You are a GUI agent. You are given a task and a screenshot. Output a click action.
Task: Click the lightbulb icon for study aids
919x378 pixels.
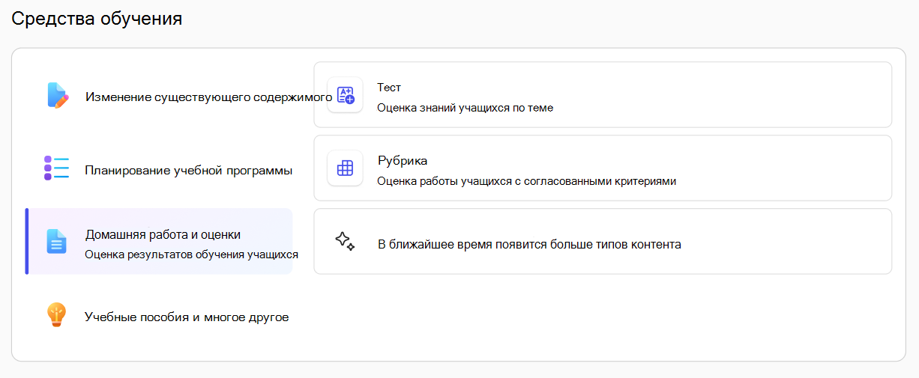(x=57, y=315)
